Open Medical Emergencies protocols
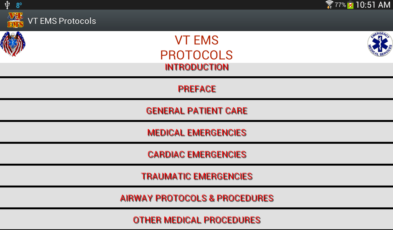 click(x=196, y=132)
